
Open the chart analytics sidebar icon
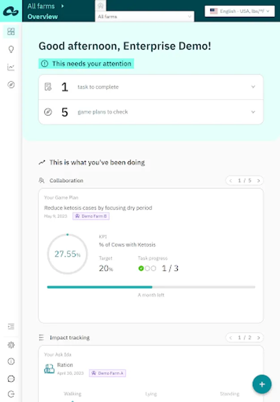point(11,67)
